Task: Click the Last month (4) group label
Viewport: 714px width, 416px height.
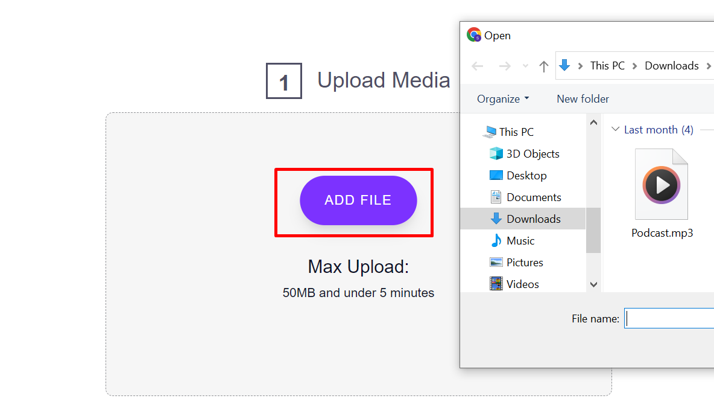Action: click(659, 130)
